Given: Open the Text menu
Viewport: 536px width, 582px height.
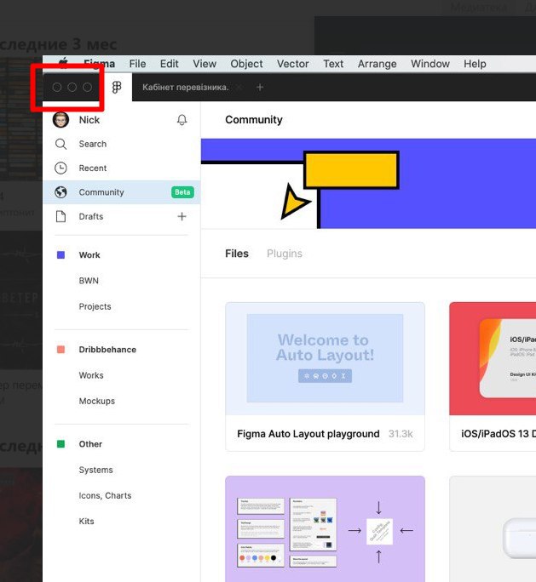Looking at the screenshot, I should (x=333, y=64).
